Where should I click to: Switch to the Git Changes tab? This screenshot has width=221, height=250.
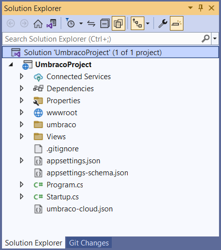[89, 243]
